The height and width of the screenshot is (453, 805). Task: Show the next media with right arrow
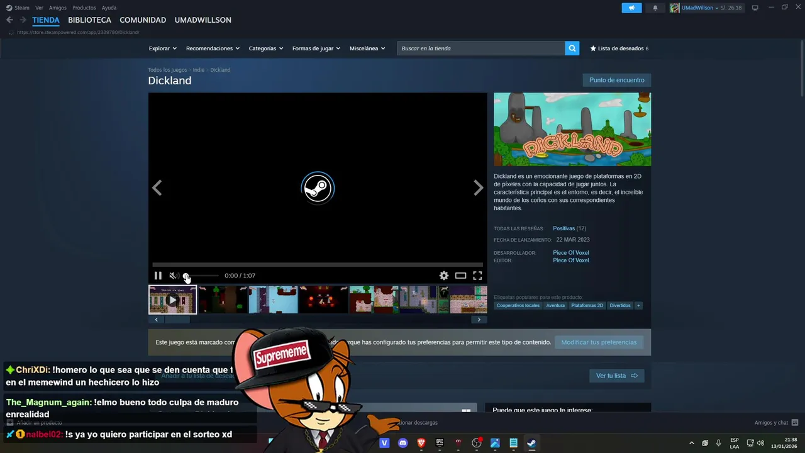(x=479, y=187)
